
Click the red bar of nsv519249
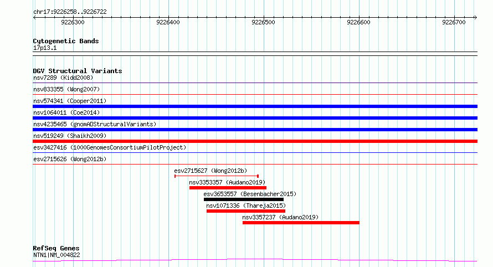(x=255, y=141)
